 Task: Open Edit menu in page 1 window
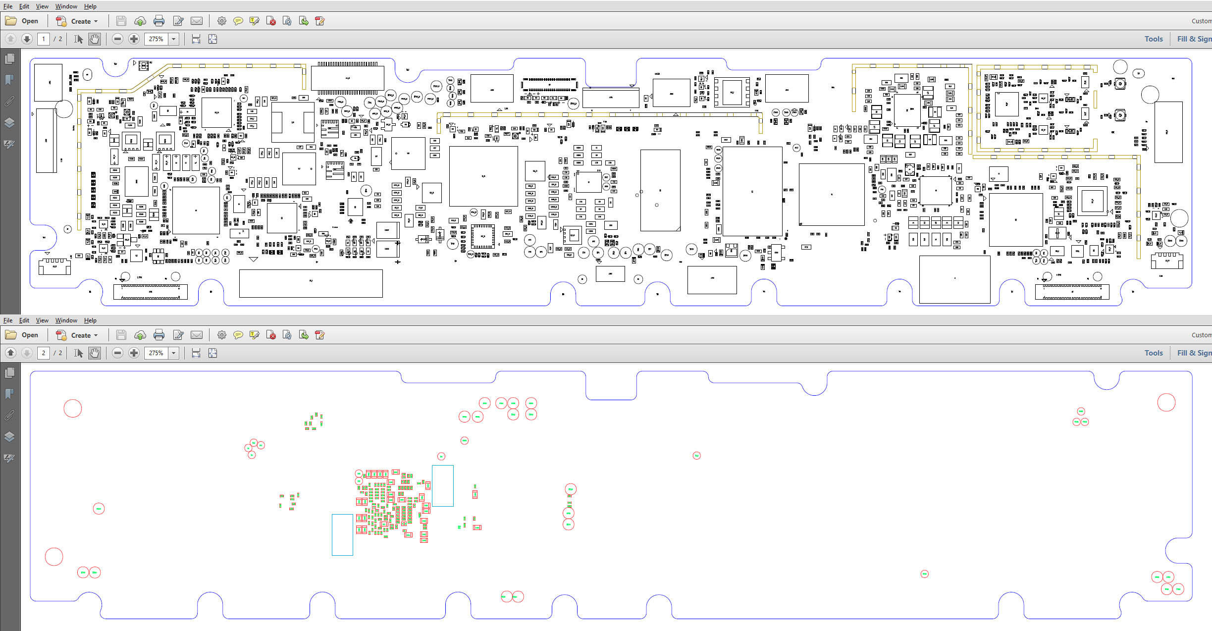point(24,6)
